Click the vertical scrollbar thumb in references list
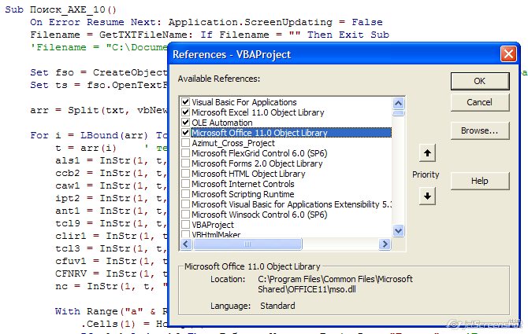This screenshot has width=528, height=334. [x=398, y=113]
